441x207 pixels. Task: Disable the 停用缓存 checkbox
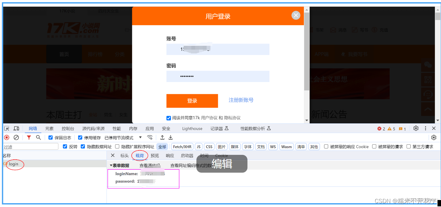pyautogui.click(x=80, y=137)
